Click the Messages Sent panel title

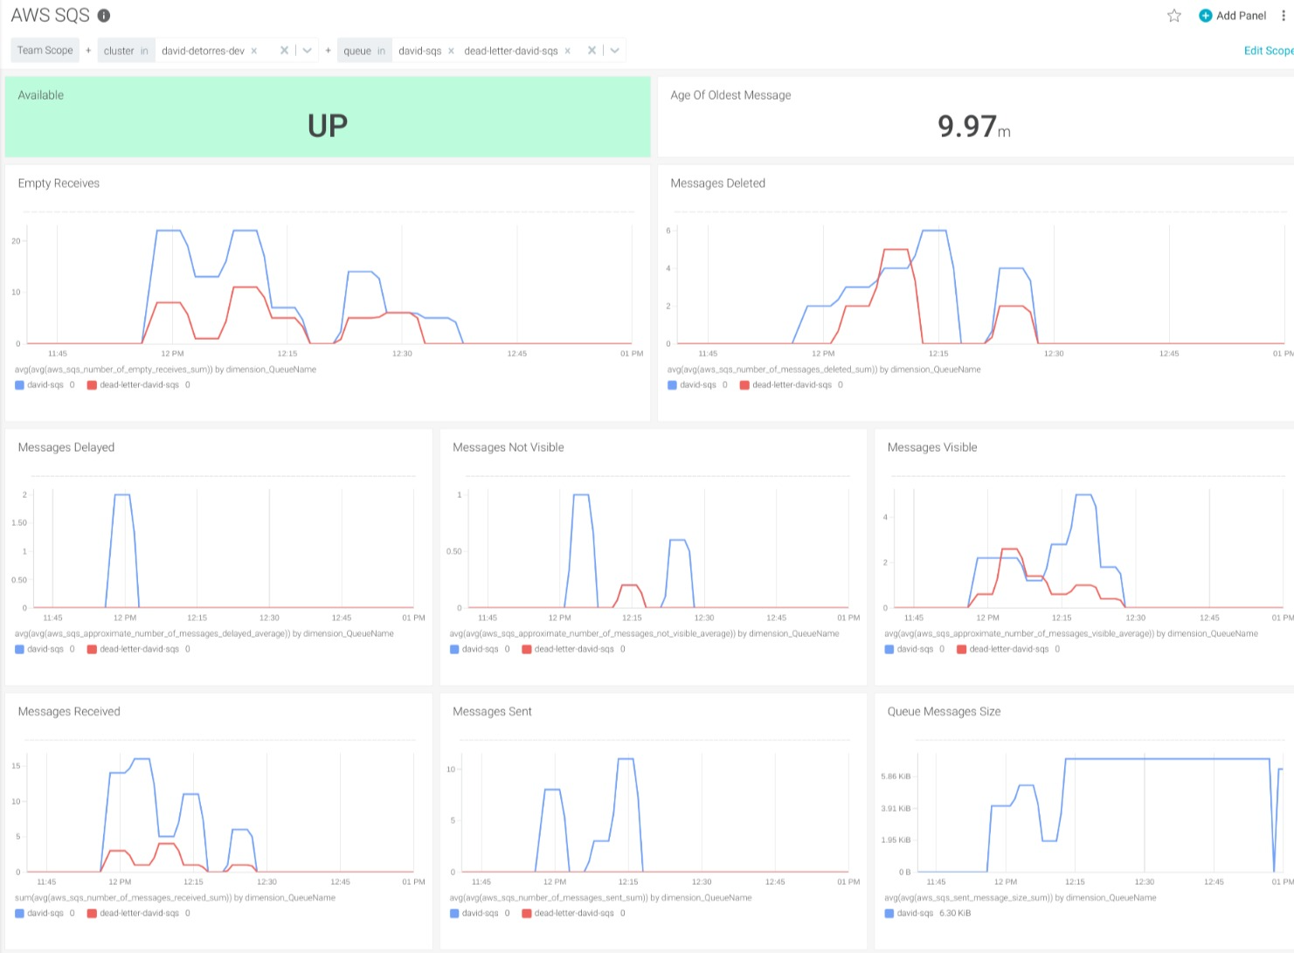coord(492,712)
